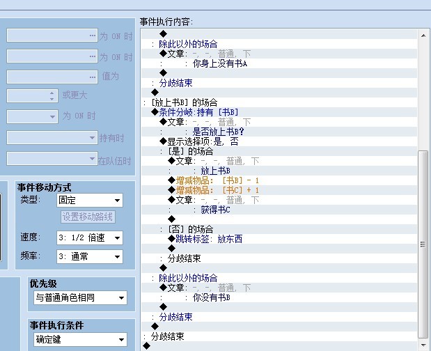Click the disabled 设置移动路线 button

(x=88, y=217)
